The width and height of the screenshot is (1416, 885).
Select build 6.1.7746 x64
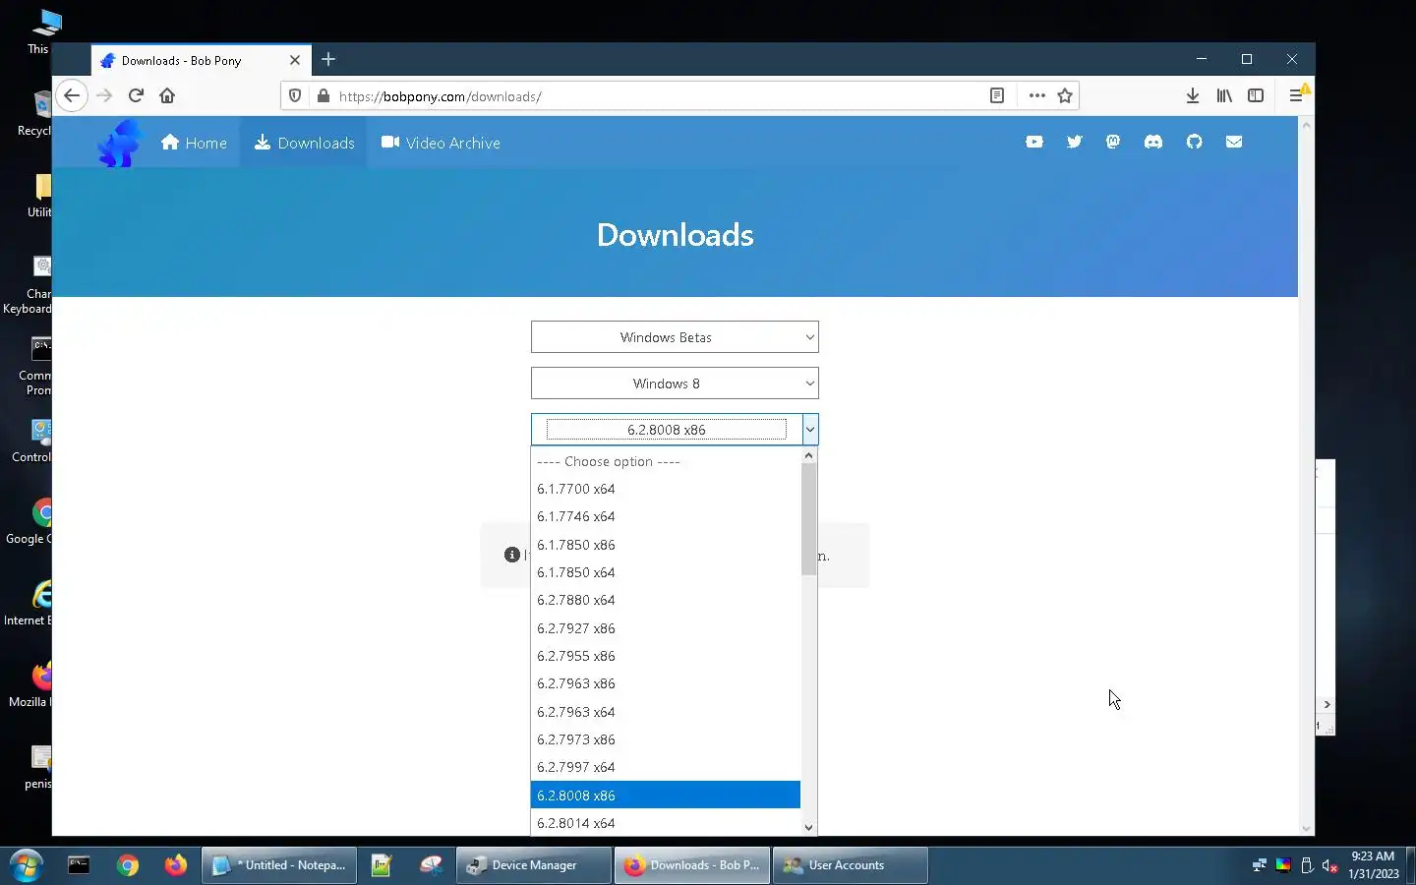click(666, 516)
